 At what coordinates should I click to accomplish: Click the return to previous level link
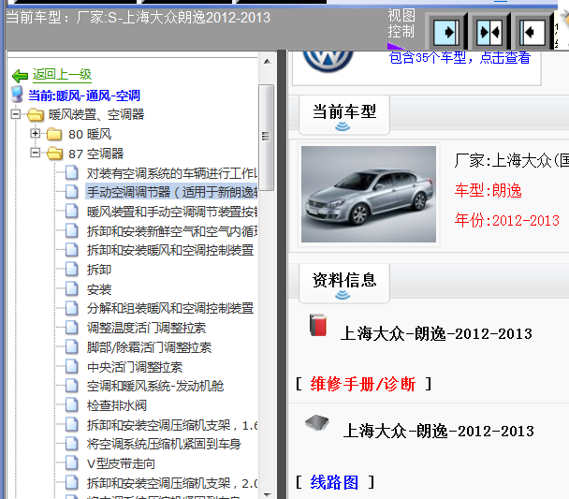tap(62, 75)
